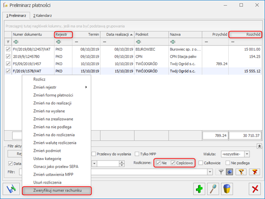Sort by Rejestr column header
265x199 pixels.
[x=63, y=34]
